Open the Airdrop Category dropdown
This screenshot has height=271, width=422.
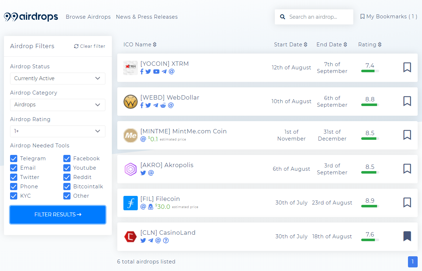pos(58,105)
